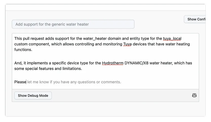The height and width of the screenshot is (122, 211).
Task: Place the cursor on the word Please
Action: 20,82
